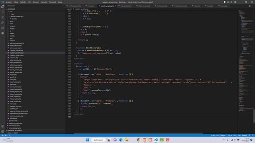
Task: Open Task View from the taskbar
Action: coord(109,140)
